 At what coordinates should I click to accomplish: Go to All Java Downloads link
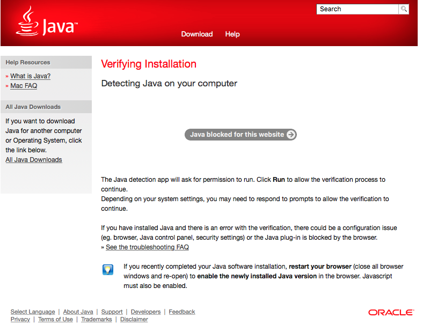[x=34, y=160]
